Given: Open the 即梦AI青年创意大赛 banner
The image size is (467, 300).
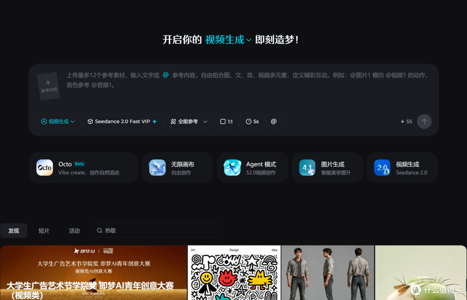Looking at the screenshot, I should 93,273.
